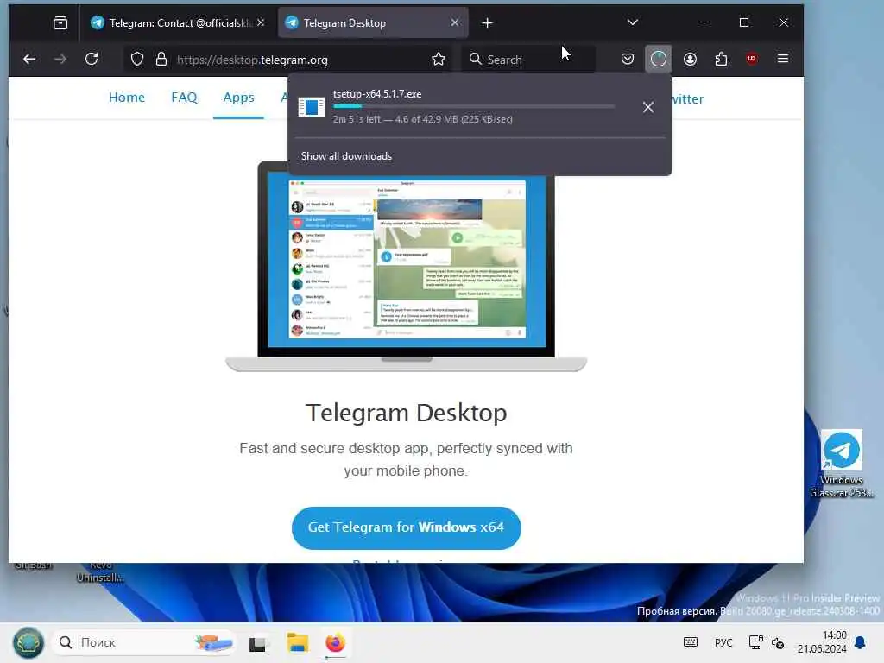Viewport: 884px width, 663px height.
Task: Click Firefox icon on taskbar
Action: click(336, 642)
